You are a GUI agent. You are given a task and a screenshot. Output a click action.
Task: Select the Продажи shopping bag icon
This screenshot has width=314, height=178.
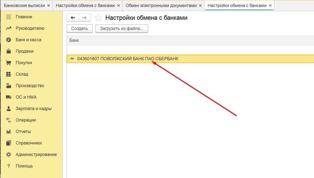pos(9,51)
